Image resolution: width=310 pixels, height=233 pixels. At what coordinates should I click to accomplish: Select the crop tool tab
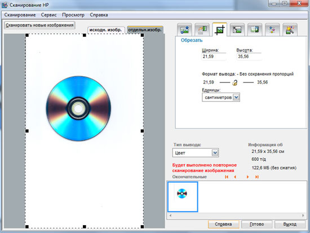point(219,29)
